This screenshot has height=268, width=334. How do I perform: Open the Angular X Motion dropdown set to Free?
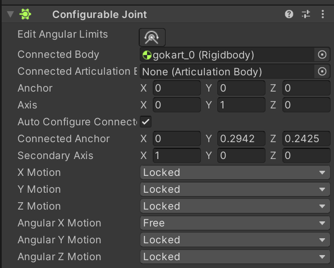click(x=235, y=223)
